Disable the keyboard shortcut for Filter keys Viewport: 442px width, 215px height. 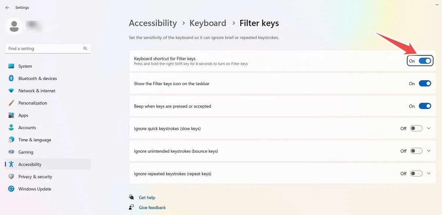(425, 61)
